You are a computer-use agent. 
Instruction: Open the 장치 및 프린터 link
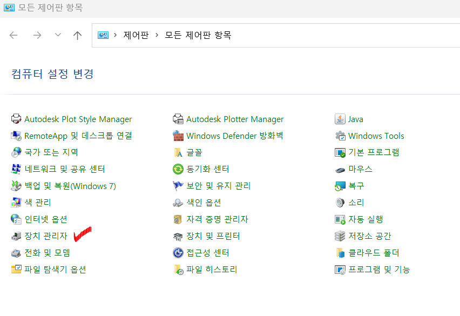point(213,236)
